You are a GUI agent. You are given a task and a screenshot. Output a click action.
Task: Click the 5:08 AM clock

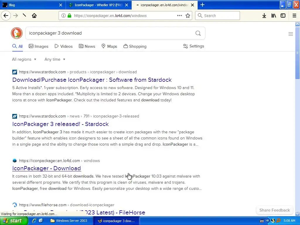(x=289, y=221)
